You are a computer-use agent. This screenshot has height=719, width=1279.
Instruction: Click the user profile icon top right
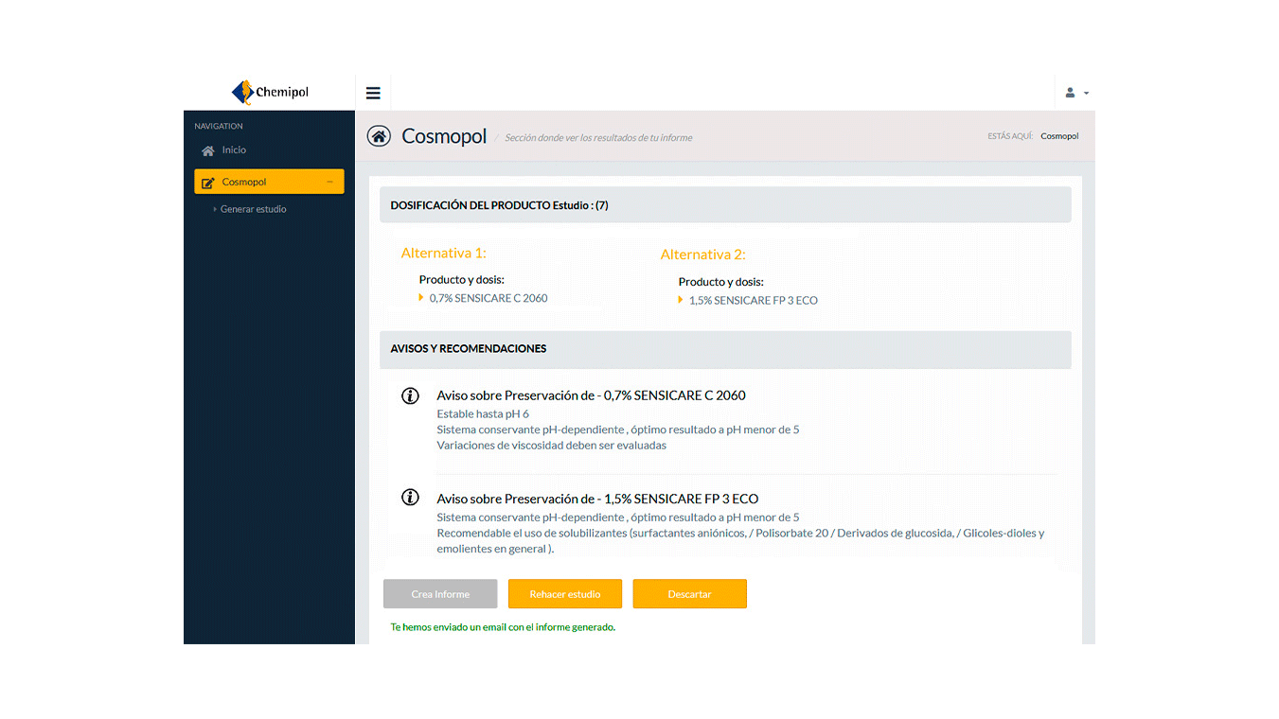(1070, 92)
